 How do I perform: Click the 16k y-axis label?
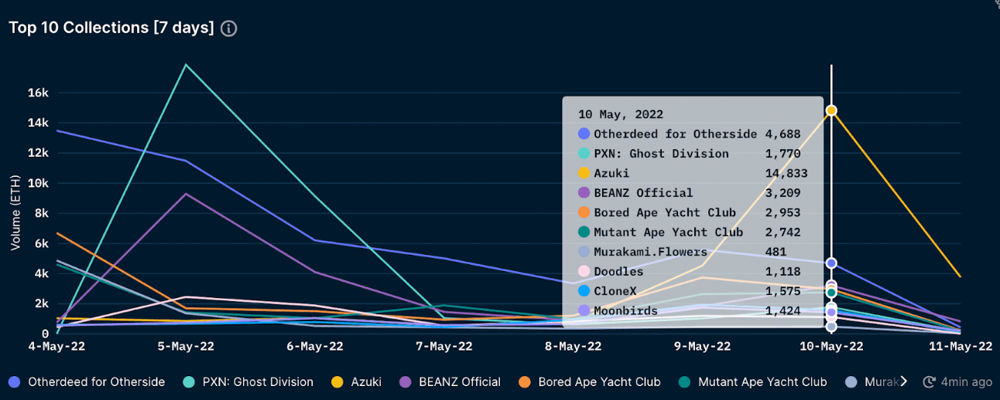[39, 93]
